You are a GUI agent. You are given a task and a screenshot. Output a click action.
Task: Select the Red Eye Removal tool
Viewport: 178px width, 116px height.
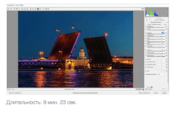(33, 9)
